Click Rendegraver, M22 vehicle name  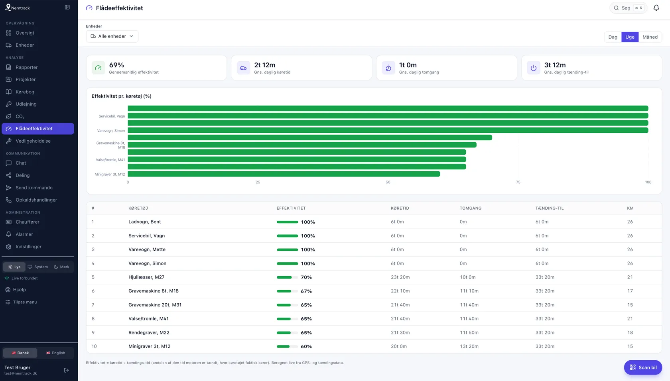[x=149, y=332]
